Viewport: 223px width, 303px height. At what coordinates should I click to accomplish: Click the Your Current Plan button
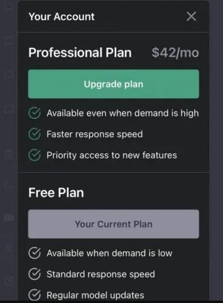[x=114, y=224]
